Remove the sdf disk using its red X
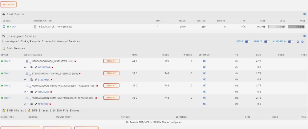This screenshot has width=308, height=129. coord(96,98)
